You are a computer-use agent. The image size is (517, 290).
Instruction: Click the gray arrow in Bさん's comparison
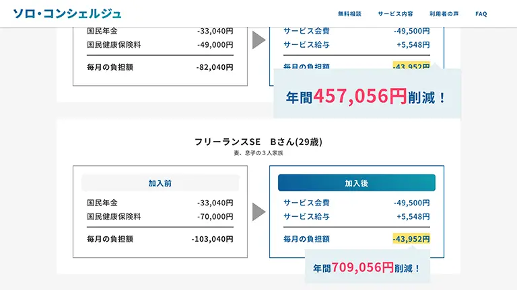pos(258,211)
